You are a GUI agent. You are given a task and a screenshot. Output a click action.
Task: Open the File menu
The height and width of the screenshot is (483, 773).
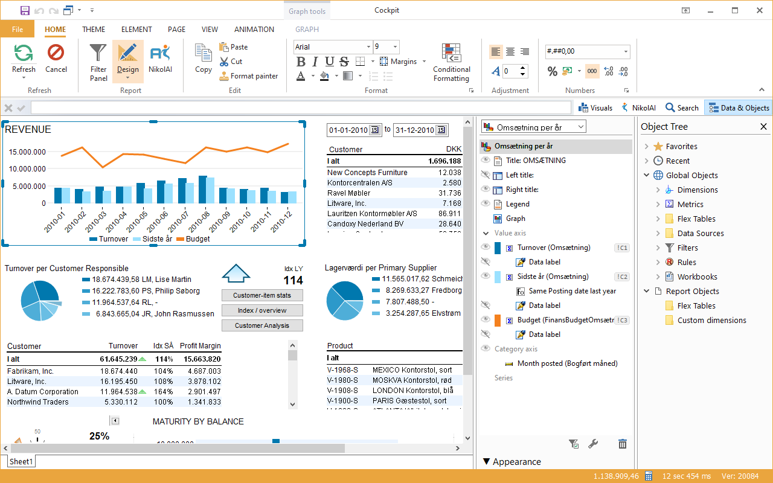pos(18,29)
